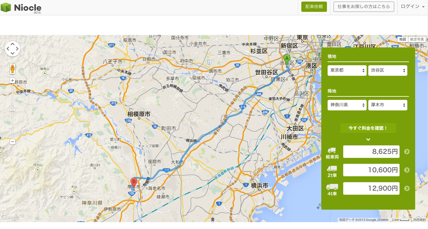Click the 大和市 map label
This screenshot has height=229, width=428.
click(178, 162)
